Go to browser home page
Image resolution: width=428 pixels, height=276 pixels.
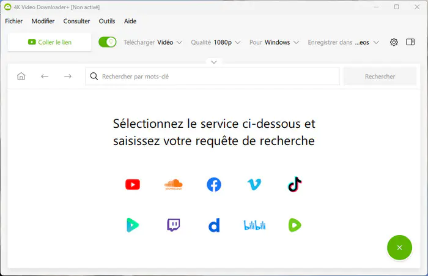[21, 76]
